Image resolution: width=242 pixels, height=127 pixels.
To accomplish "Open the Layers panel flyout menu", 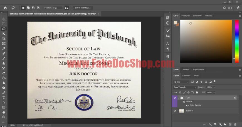I will pos(239,76).
